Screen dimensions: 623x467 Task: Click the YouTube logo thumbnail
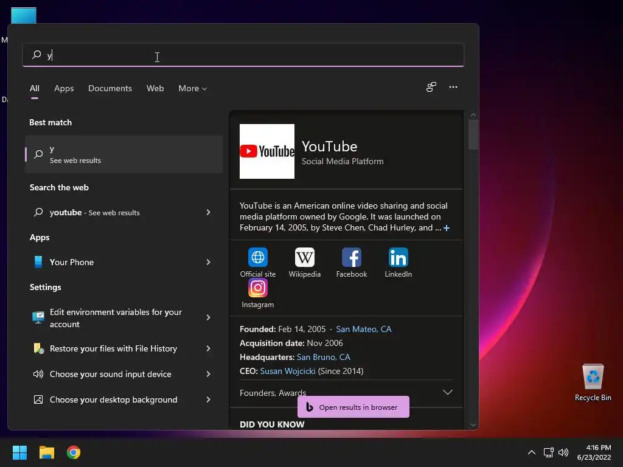coord(267,151)
